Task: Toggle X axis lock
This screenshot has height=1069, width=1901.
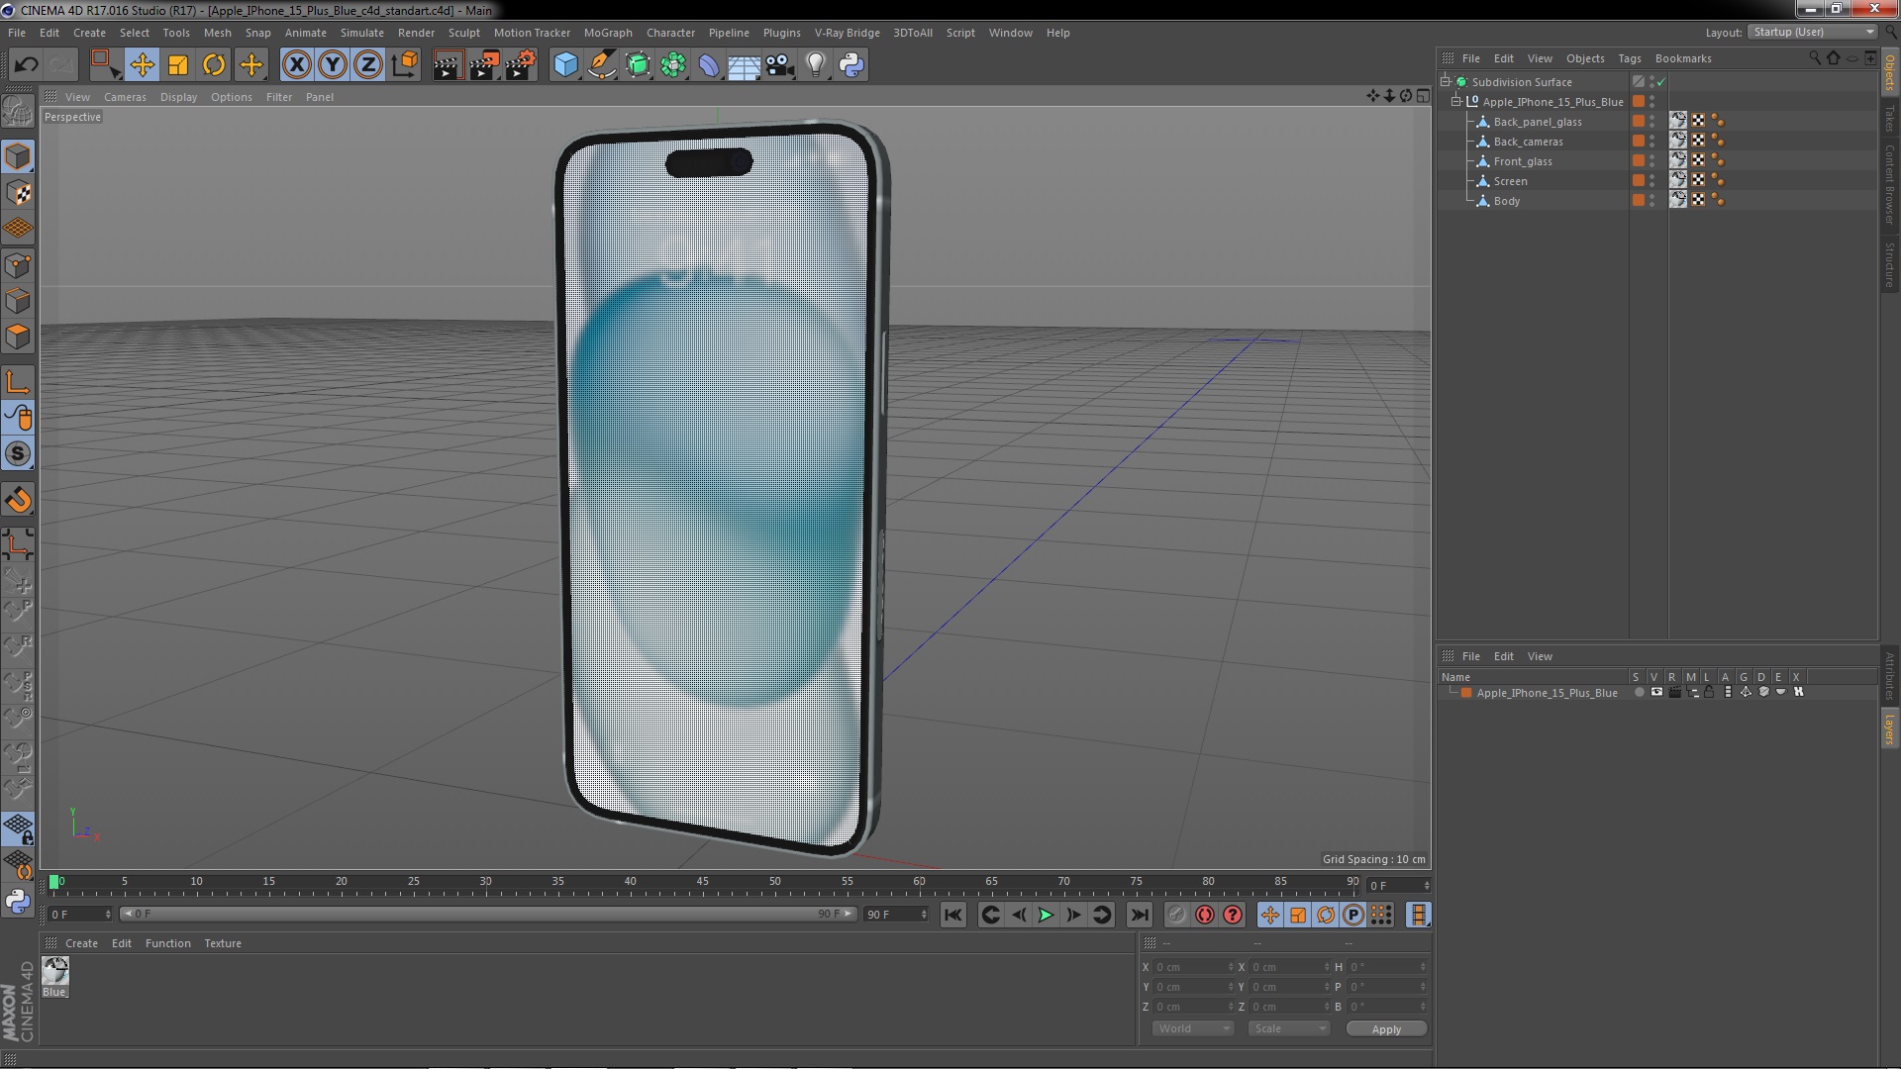Action: [296, 65]
